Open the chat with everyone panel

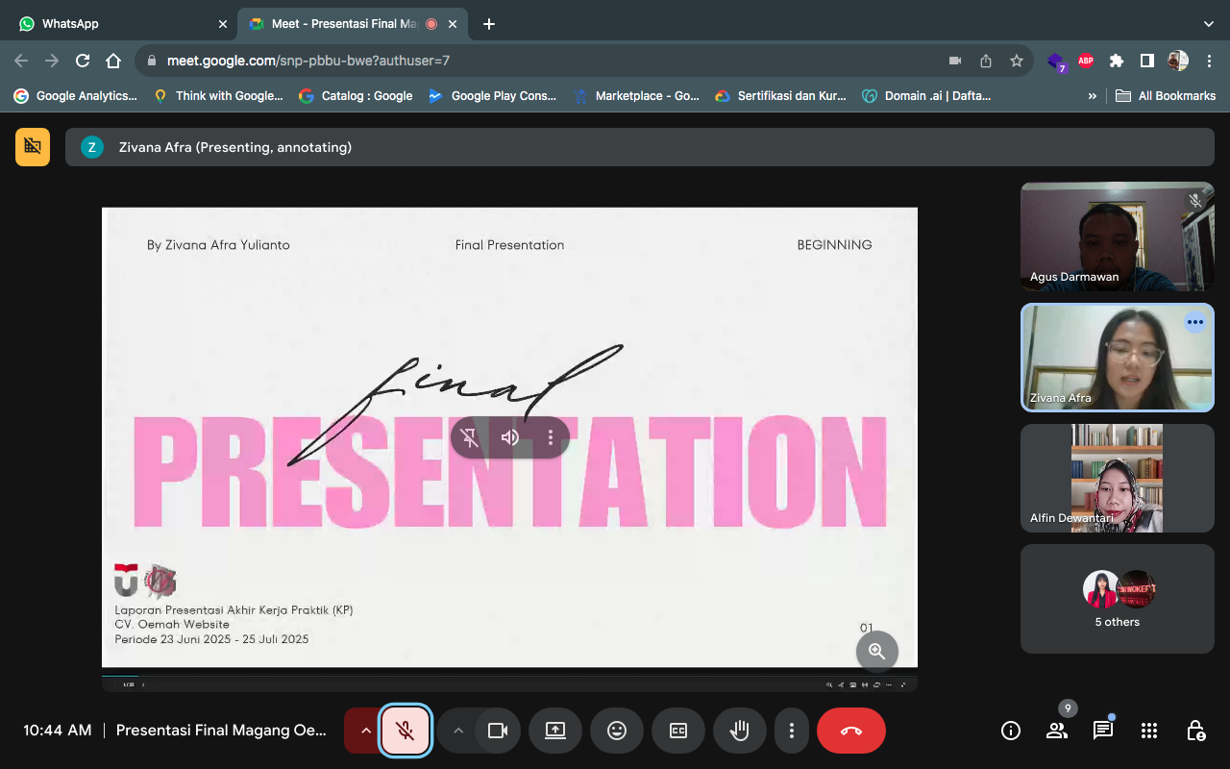pyautogui.click(x=1102, y=731)
